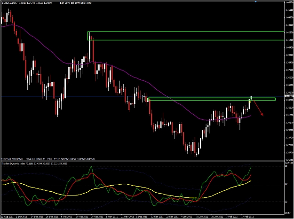
Task: Click the 1.33610 price scale label
Action: 289,100
